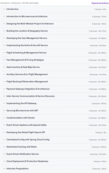Toggle chevron beside Designing the Multi-Module Project Architecture
Screen dimensions: 109x173
coord(4,24)
